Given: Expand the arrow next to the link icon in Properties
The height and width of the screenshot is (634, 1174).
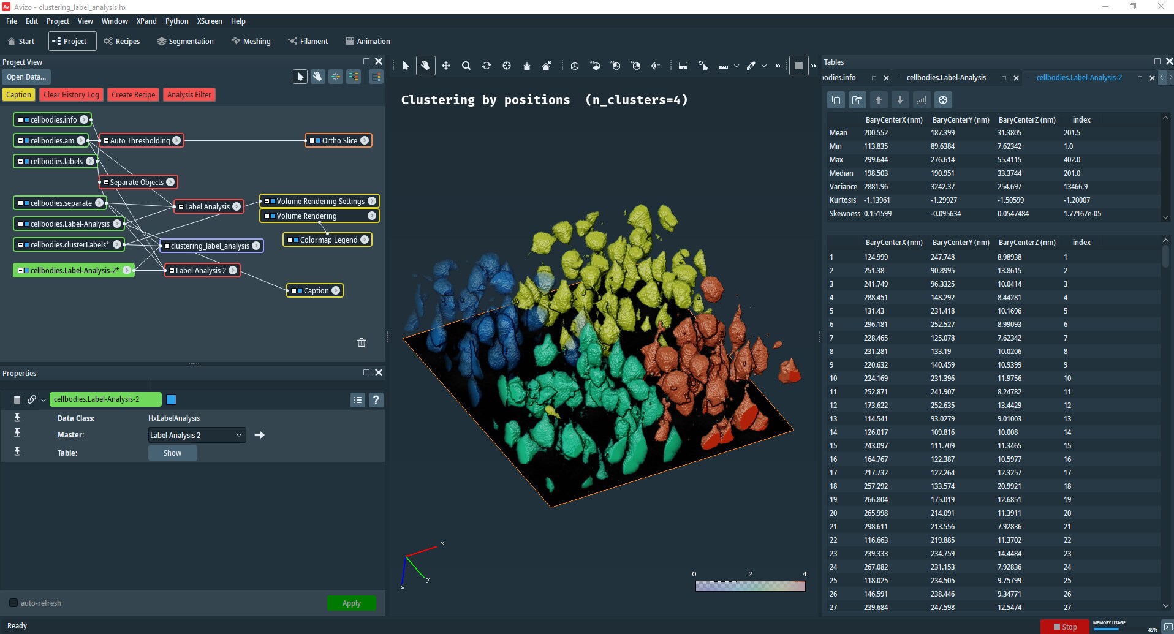Looking at the screenshot, I should click(x=44, y=400).
